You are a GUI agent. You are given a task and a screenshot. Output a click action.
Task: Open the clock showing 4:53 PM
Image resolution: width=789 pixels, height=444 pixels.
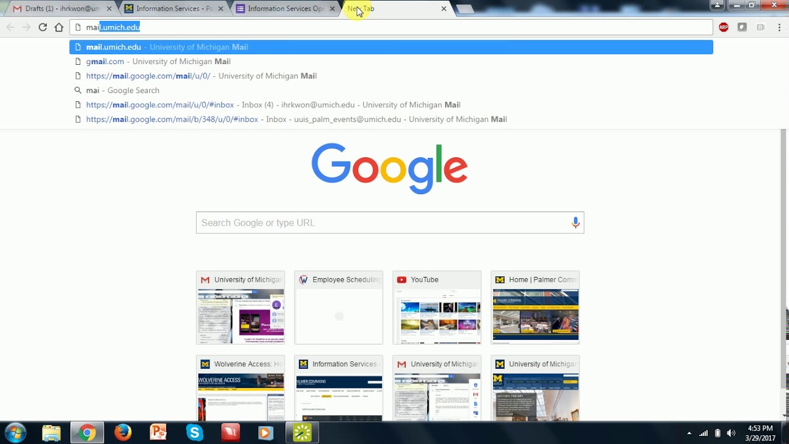(x=760, y=433)
